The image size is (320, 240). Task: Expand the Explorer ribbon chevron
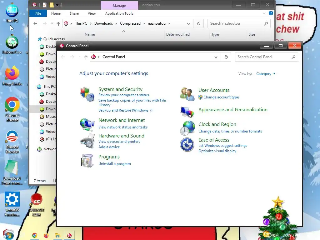(x=264, y=13)
